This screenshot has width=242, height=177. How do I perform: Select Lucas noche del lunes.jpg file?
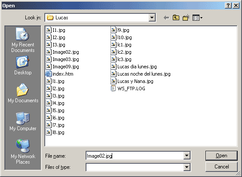141,74
